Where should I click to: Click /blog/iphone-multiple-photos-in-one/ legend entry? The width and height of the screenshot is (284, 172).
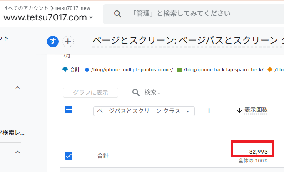(129, 70)
